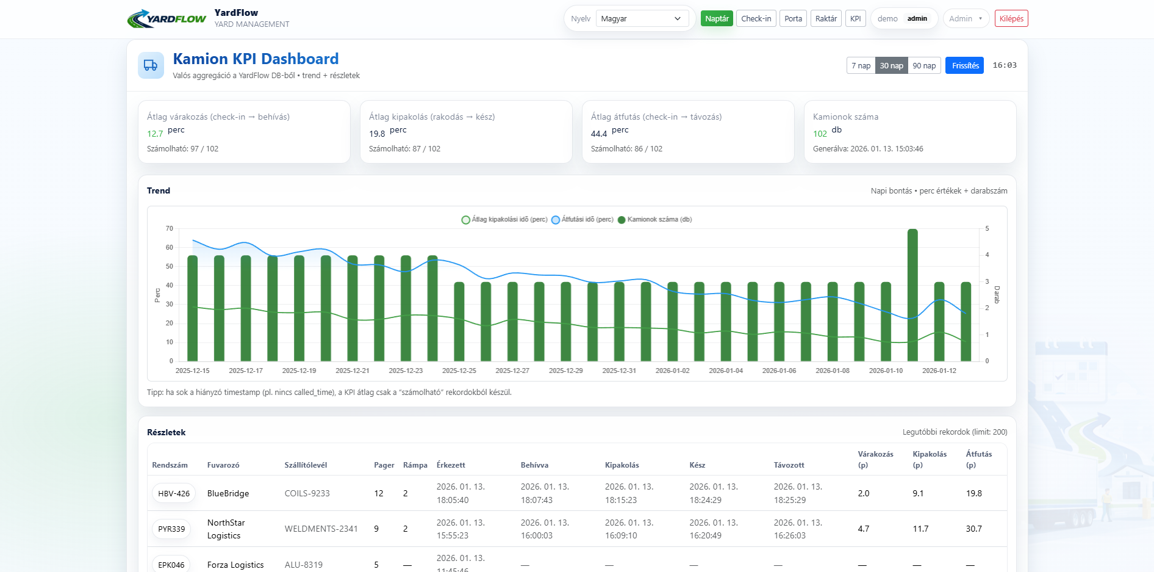The width and height of the screenshot is (1154, 572).
Task: Toggle Átlag kipakolási idő legend series
Action: tap(504, 220)
